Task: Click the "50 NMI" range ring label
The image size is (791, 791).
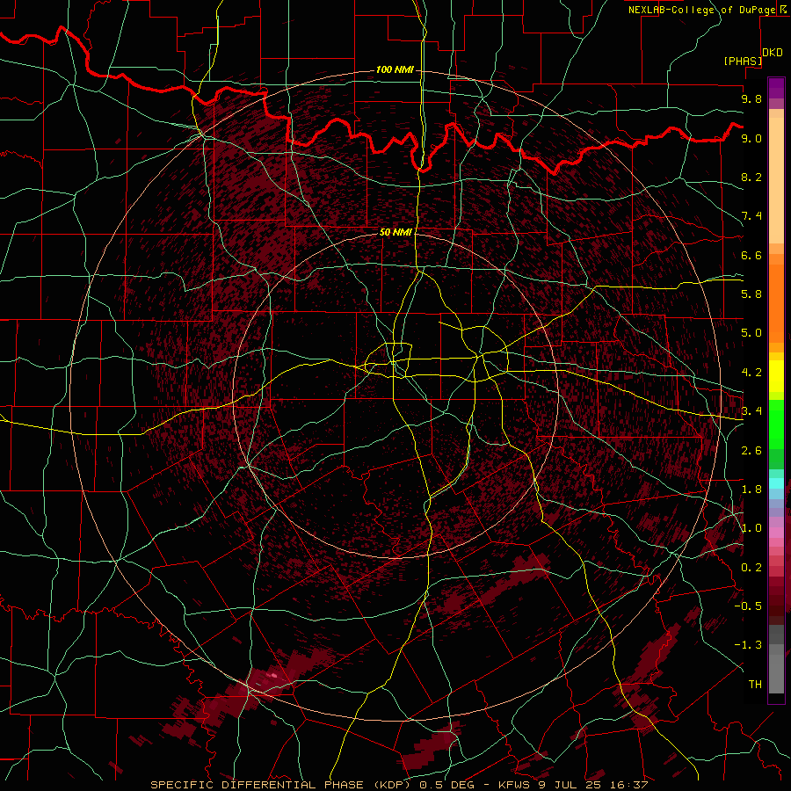Action: 396,232
